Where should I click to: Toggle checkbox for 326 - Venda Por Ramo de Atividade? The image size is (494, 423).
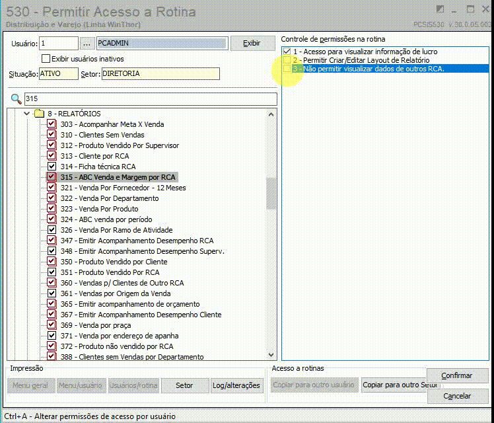(x=52, y=230)
